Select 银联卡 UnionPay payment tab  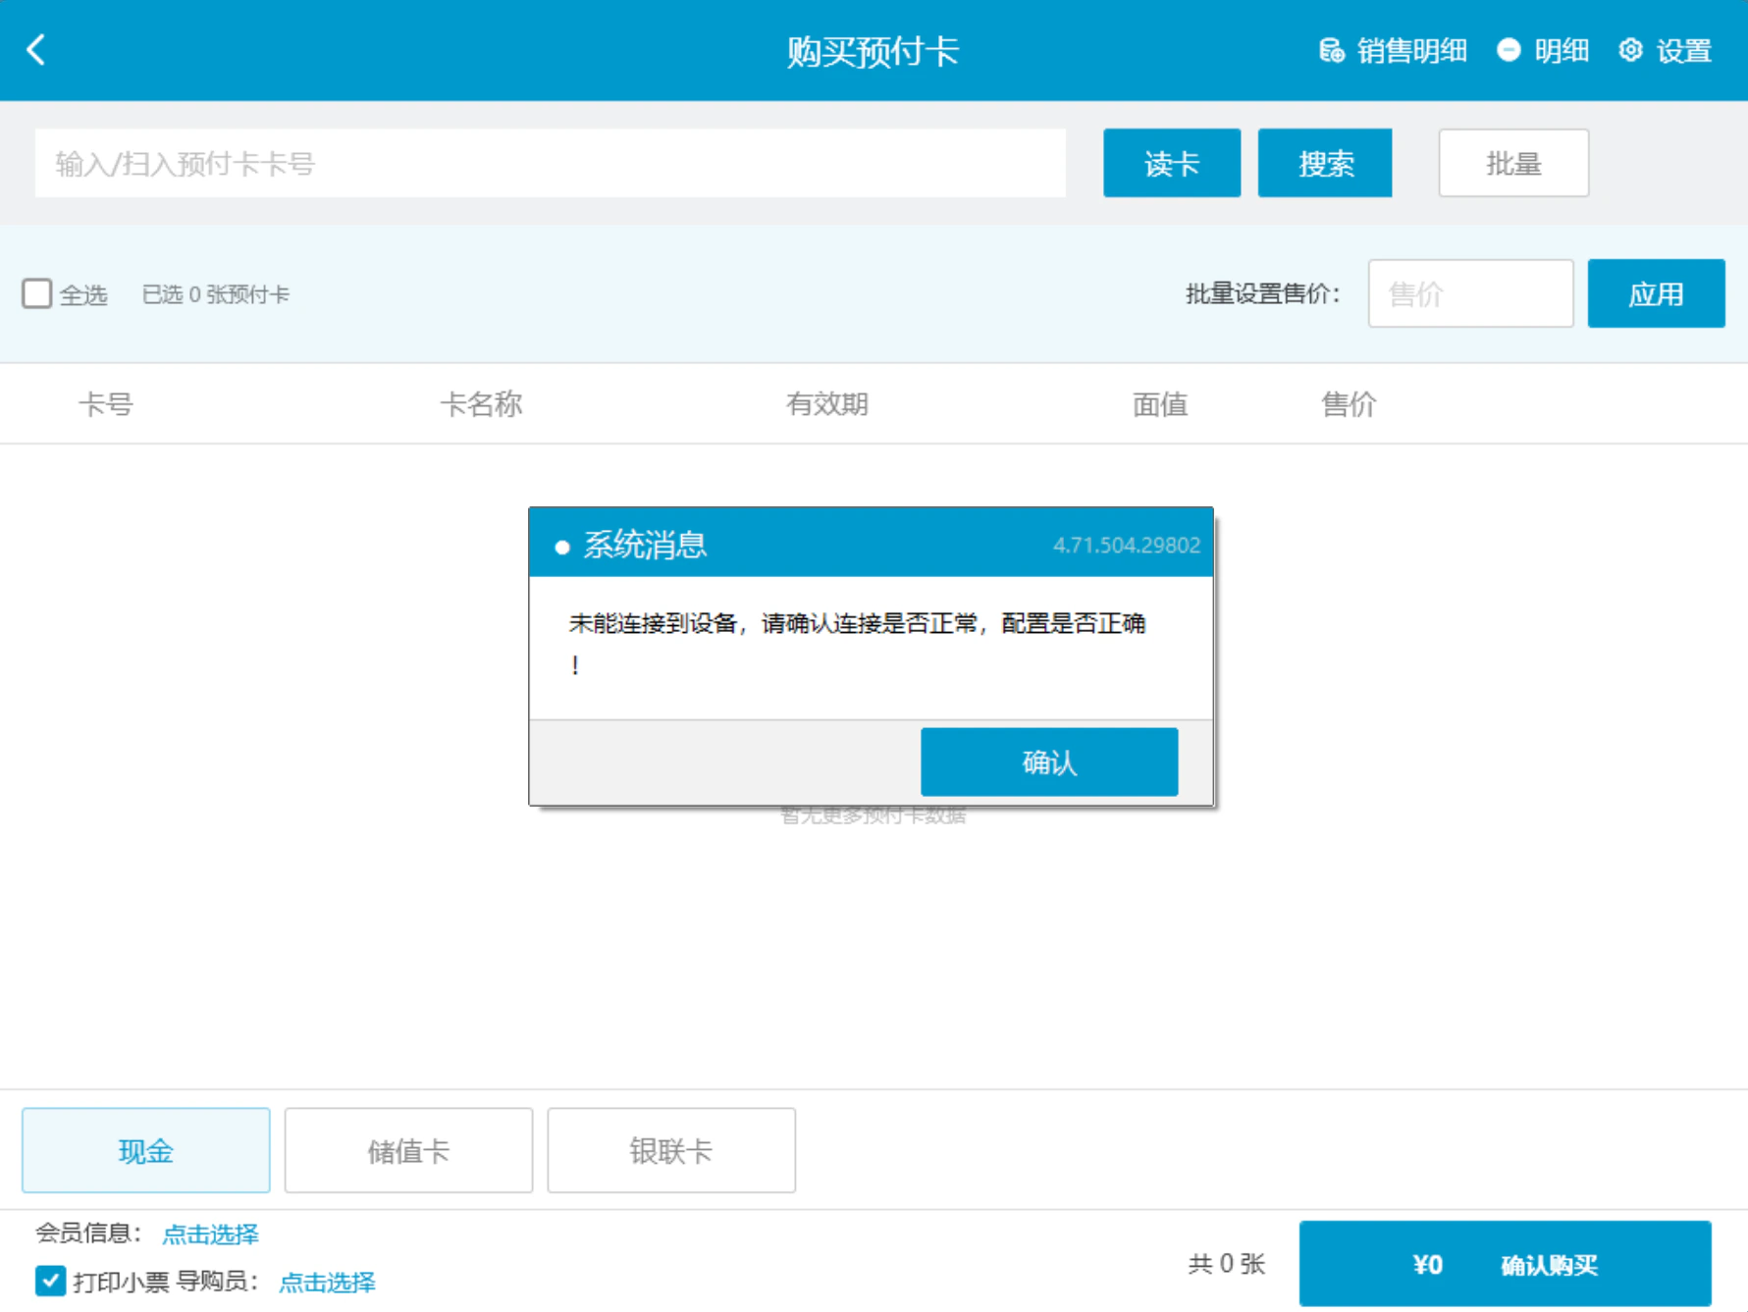click(671, 1150)
